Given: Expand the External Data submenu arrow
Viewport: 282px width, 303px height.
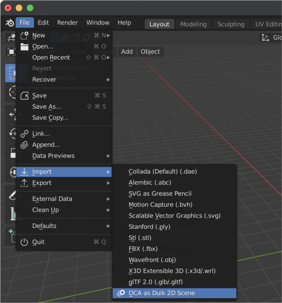Looking at the screenshot, I should (108, 199).
